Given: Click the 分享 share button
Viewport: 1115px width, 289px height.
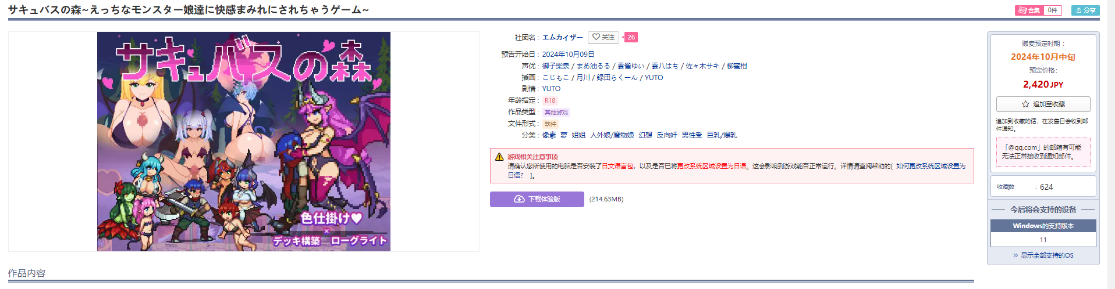Looking at the screenshot, I should [x=1085, y=10].
